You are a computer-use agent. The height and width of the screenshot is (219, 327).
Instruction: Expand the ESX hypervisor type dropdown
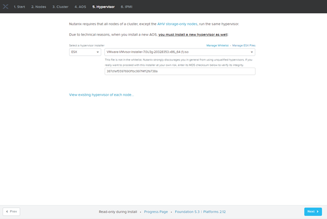tap(85, 52)
